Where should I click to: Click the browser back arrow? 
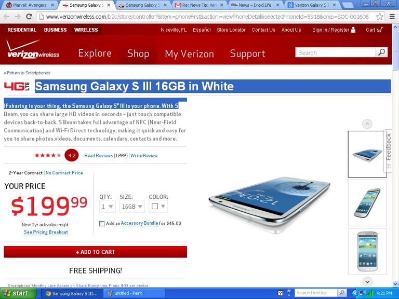click(7, 17)
